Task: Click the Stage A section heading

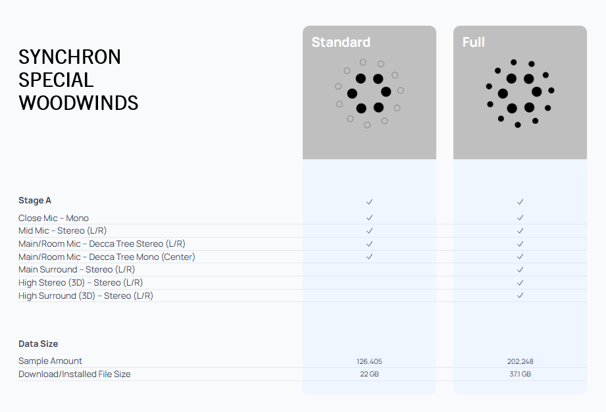Action: pos(35,200)
